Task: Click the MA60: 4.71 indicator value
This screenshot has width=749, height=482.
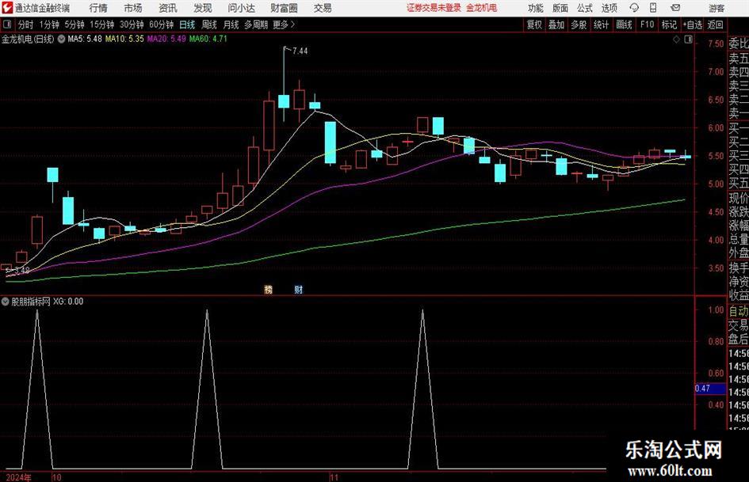Action: (x=208, y=39)
